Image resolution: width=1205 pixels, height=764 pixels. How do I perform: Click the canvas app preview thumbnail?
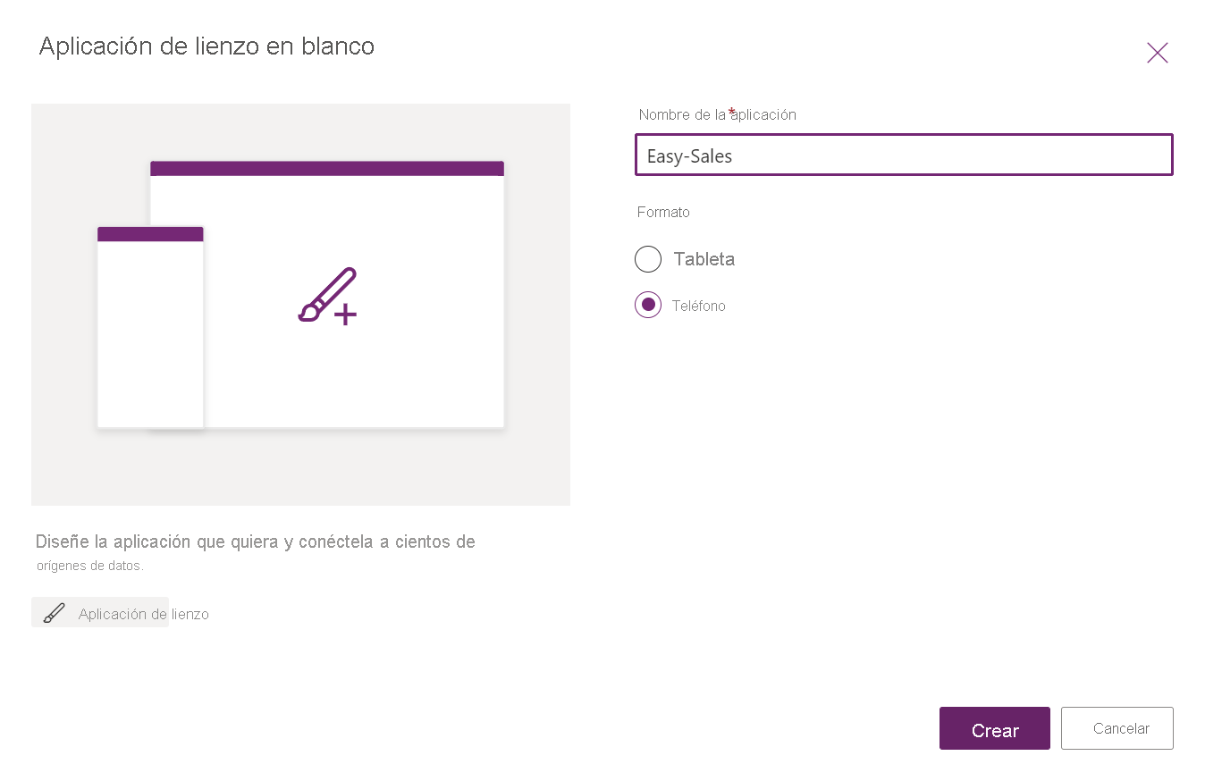(x=301, y=304)
